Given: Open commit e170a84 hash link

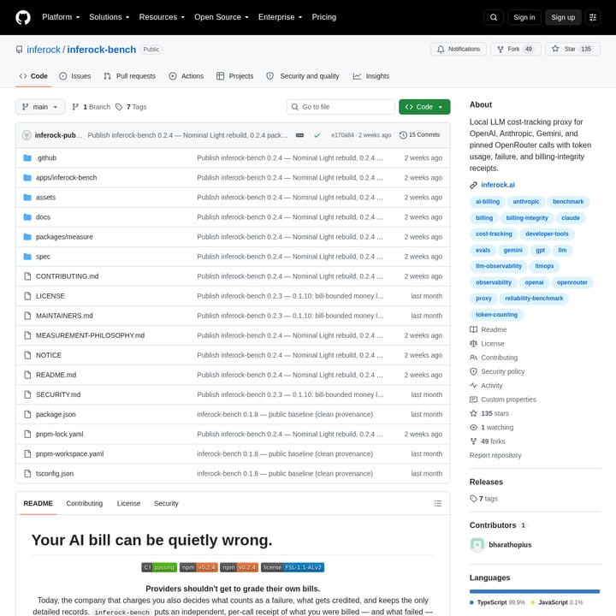Looking at the screenshot, I should coord(342,135).
